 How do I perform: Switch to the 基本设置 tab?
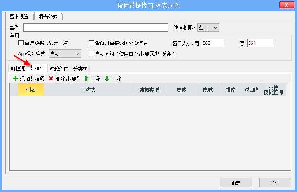[x=19, y=16]
